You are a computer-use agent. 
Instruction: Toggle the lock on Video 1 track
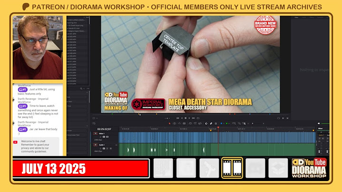coord(101,137)
